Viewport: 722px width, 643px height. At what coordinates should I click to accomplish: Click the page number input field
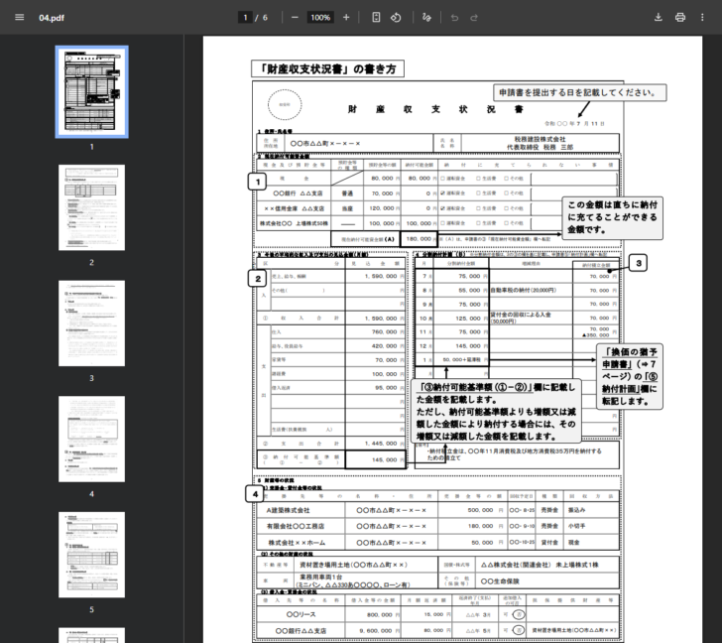coord(245,18)
